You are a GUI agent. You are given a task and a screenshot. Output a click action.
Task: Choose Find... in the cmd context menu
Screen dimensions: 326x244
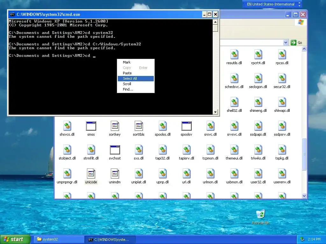pyautogui.click(x=136, y=89)
